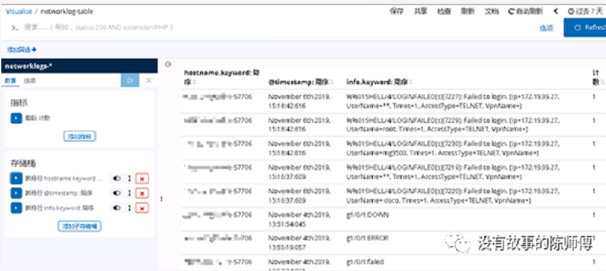Click the info cell containing [7227]
This screenshot has height=271, width=606.
coord(453,101)
